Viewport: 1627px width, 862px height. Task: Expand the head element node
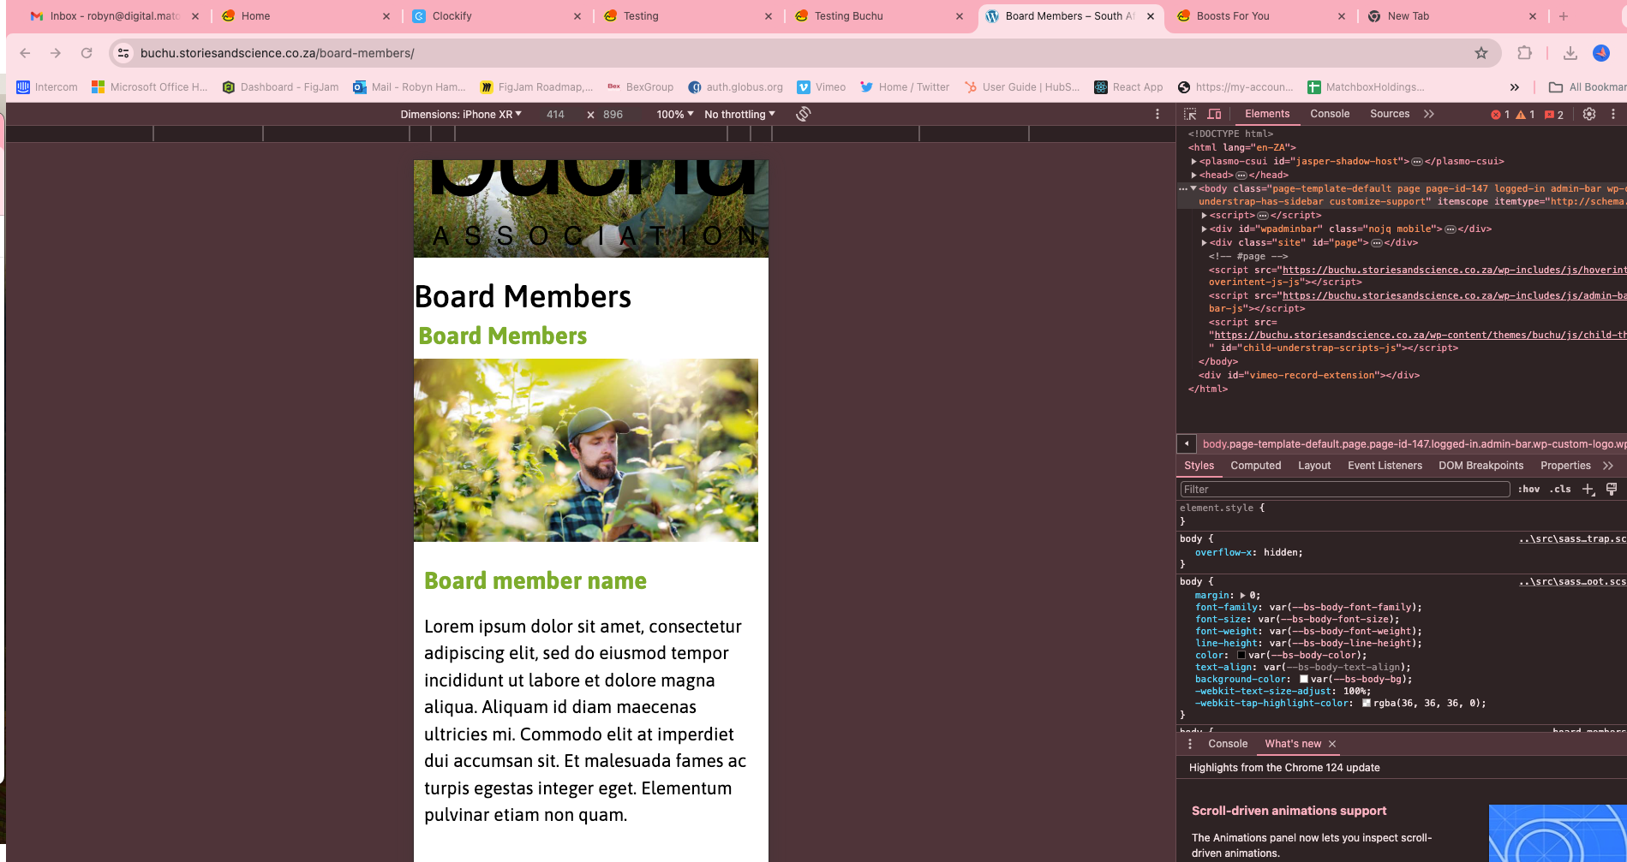(x=1193, y=175)
